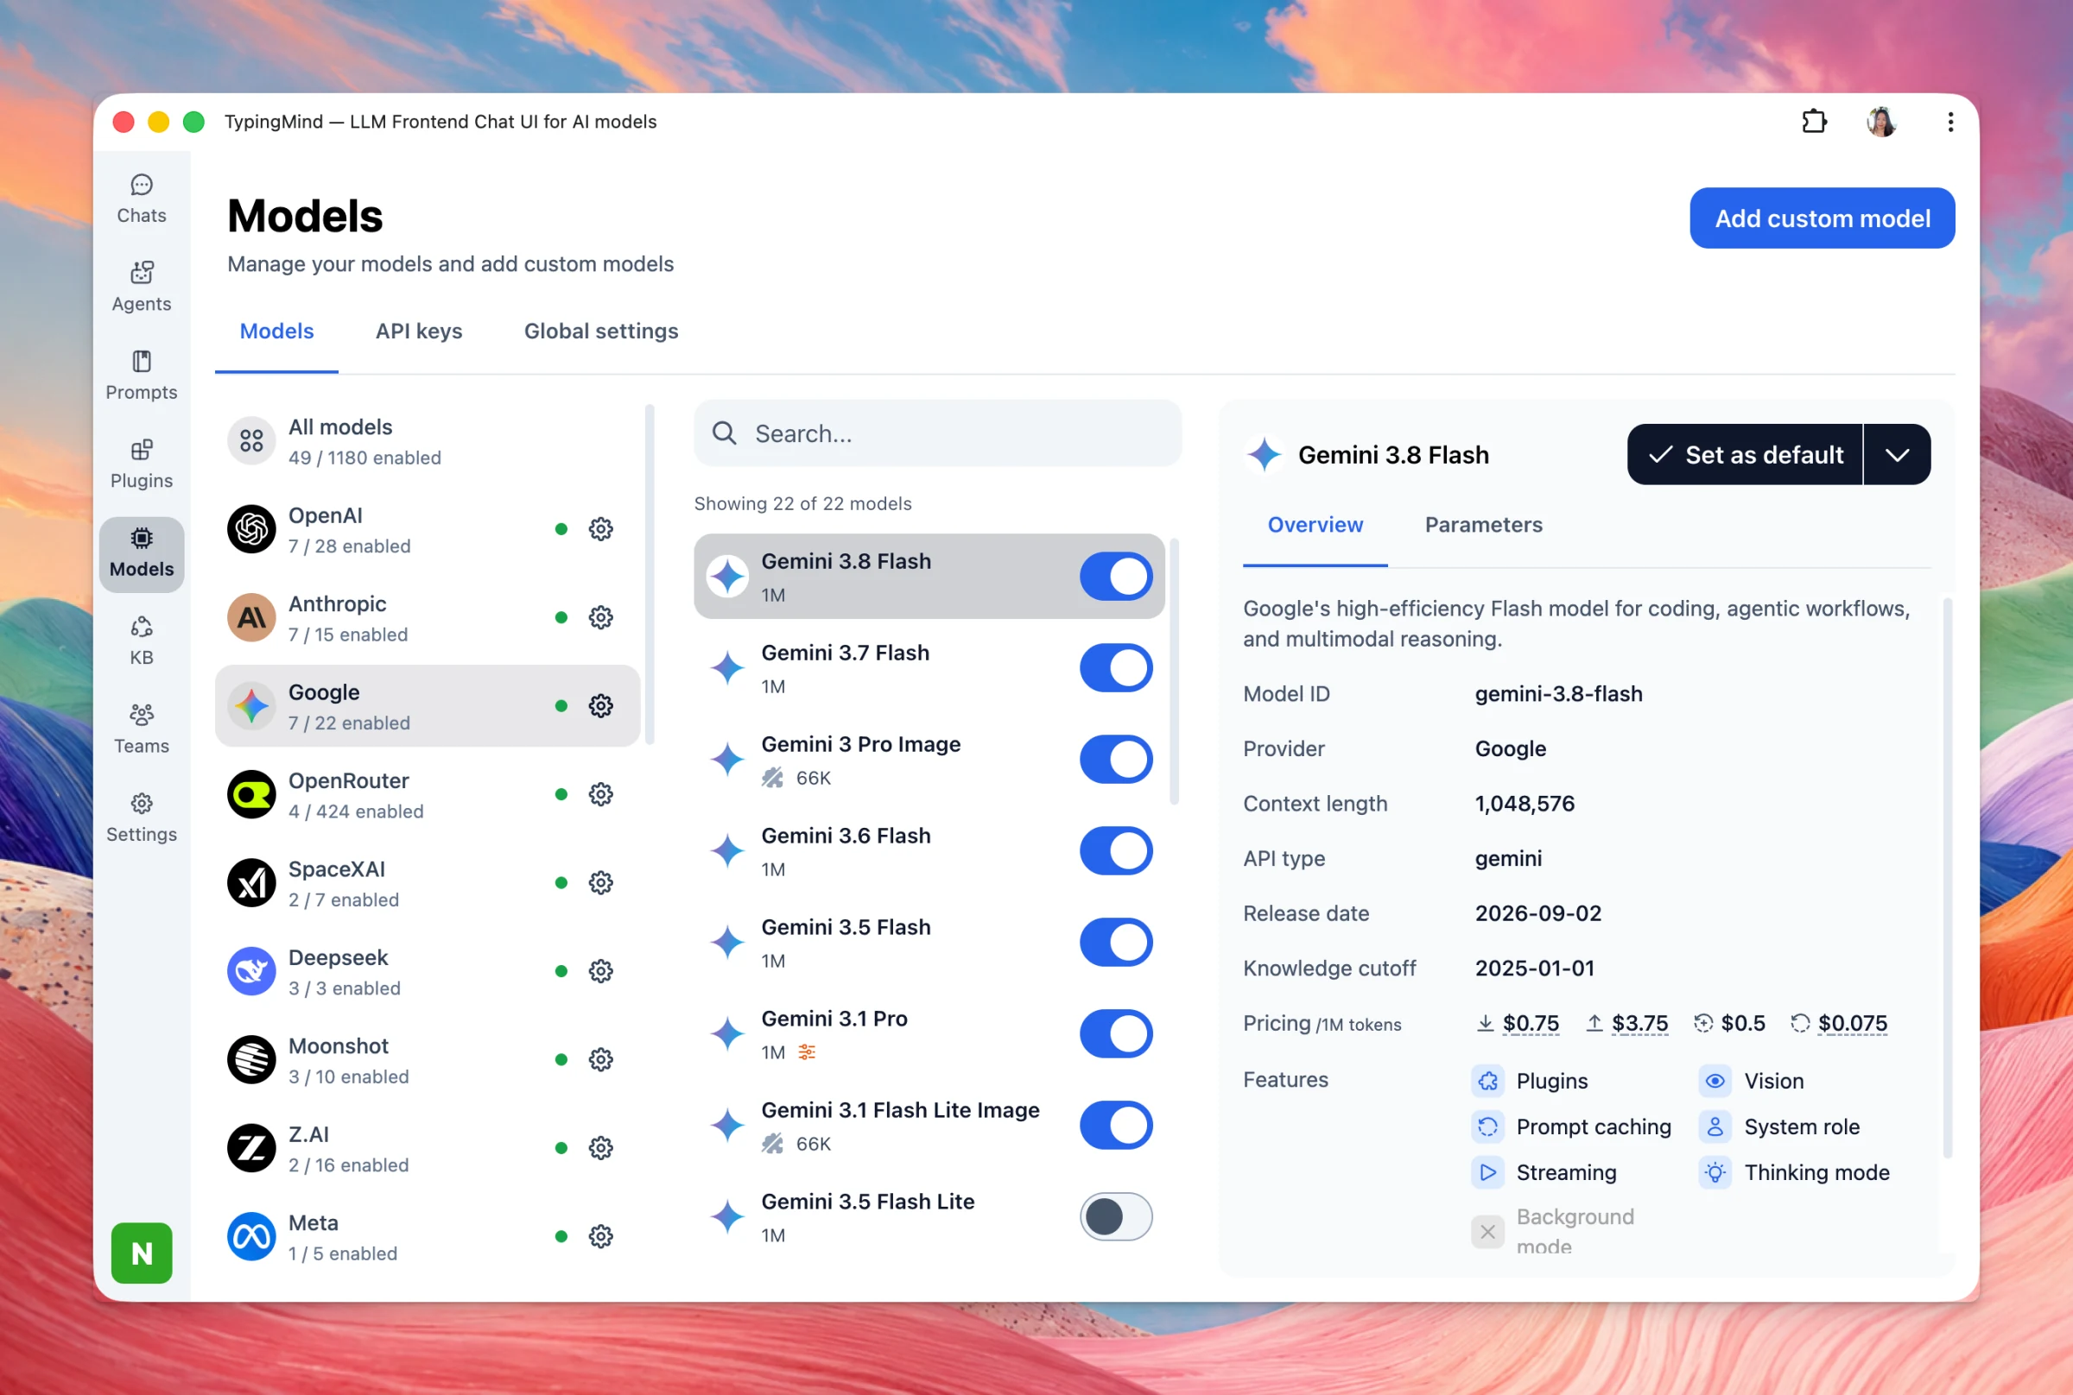Disable the Gemini 3.1 Pro toggle
Screen dimensions: 2073x1395
pos(1116,1034)
